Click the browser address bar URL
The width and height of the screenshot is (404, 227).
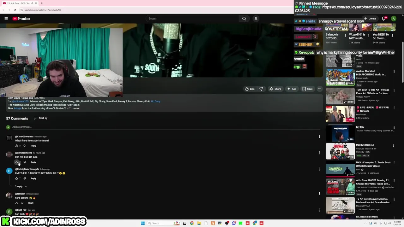[43, 10]
